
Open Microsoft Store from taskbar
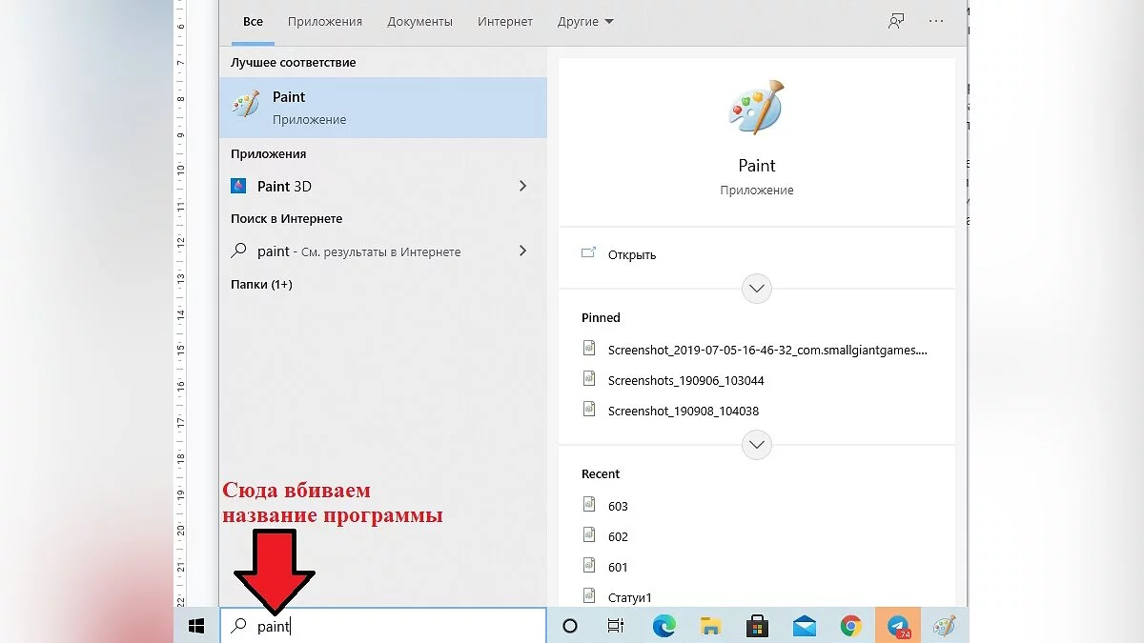[x=758, y=626]
